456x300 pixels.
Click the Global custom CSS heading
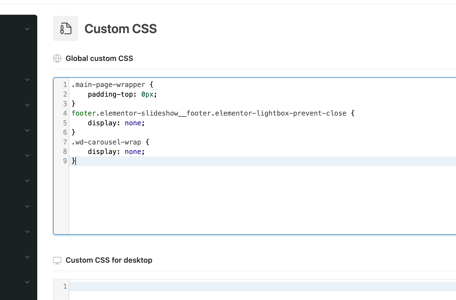[x=99, y=58]
